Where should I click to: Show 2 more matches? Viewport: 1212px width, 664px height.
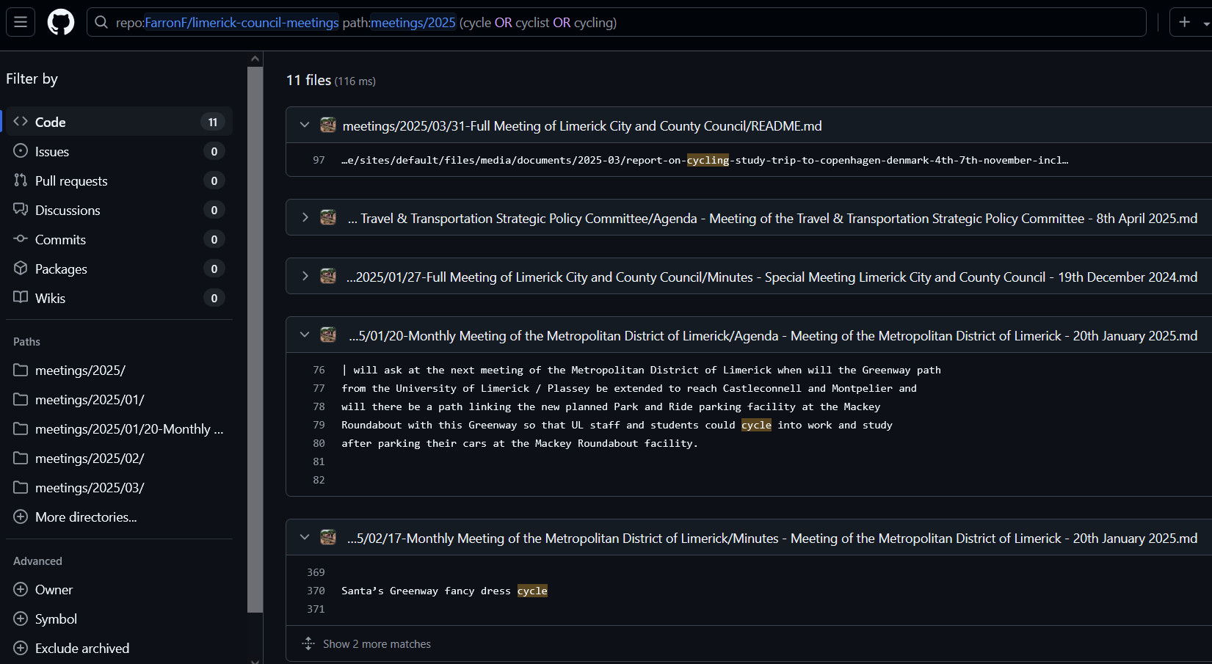(377, 644)
